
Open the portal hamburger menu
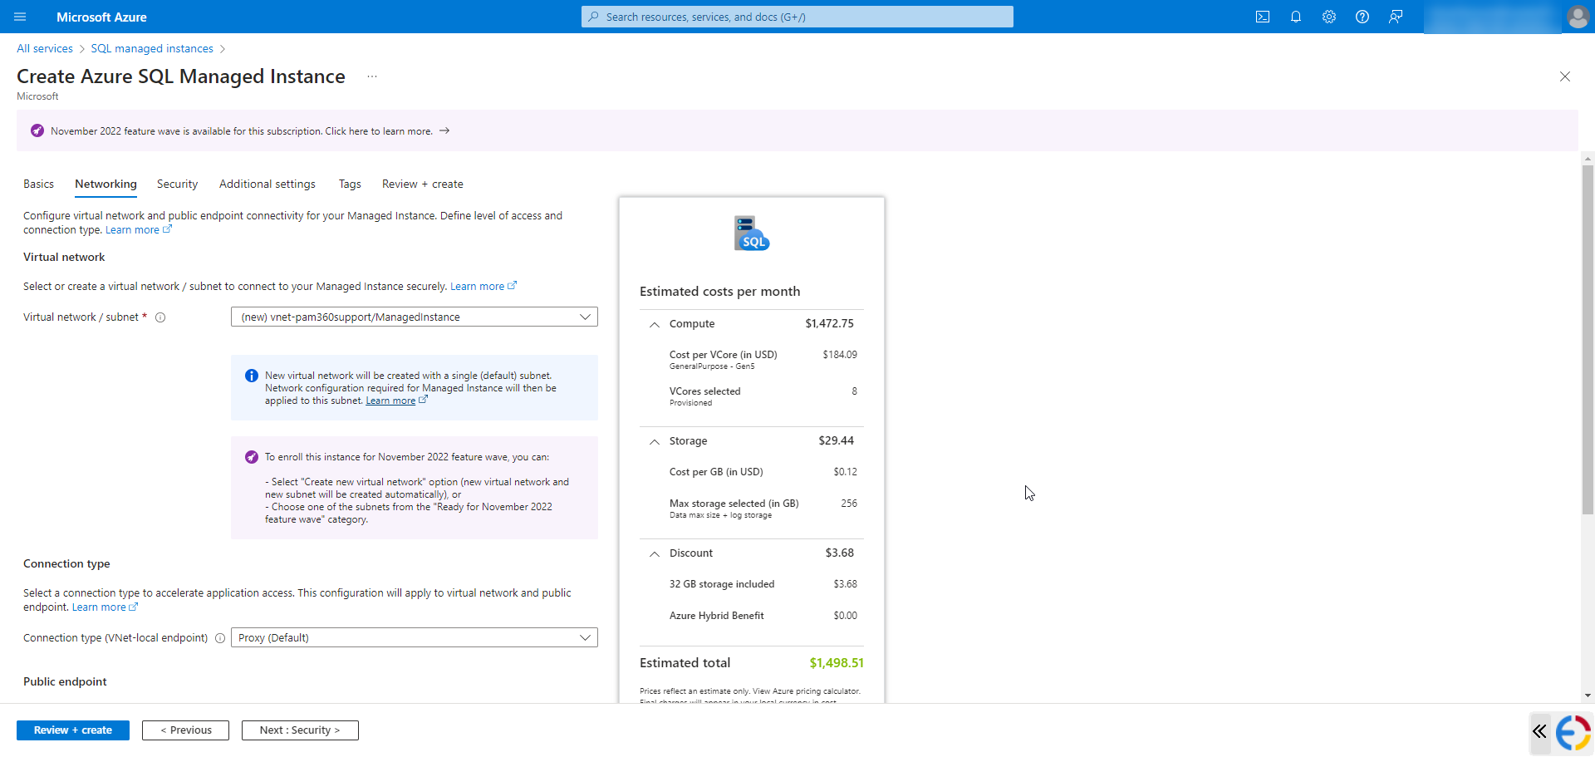(x=20, y=17)
